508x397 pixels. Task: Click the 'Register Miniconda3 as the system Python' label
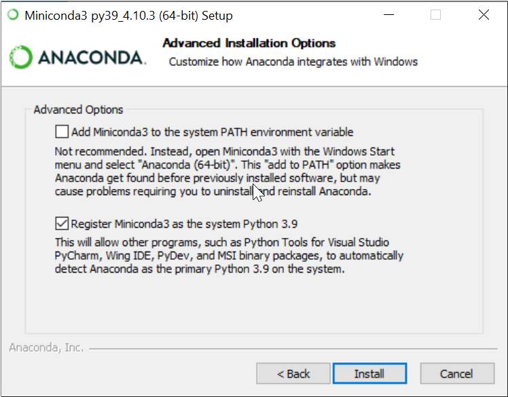(x=184, y=224)
